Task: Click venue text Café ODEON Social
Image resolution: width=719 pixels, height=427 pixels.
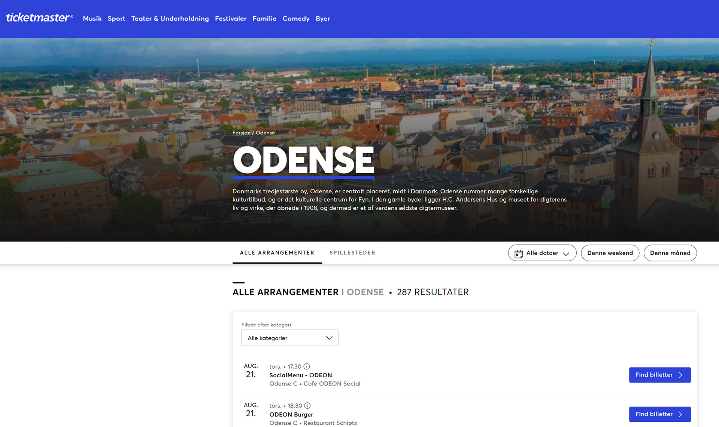Action: pos(332,384)
